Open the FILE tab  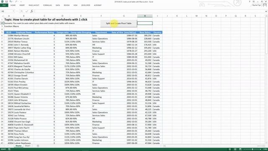4,5
